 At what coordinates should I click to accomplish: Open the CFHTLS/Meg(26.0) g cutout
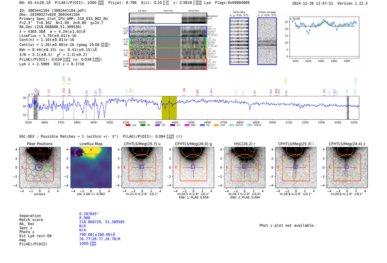tap(193, 167)
